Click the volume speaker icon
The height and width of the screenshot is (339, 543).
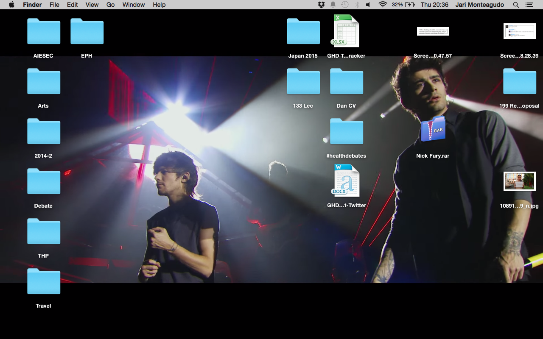click(368, 5)
